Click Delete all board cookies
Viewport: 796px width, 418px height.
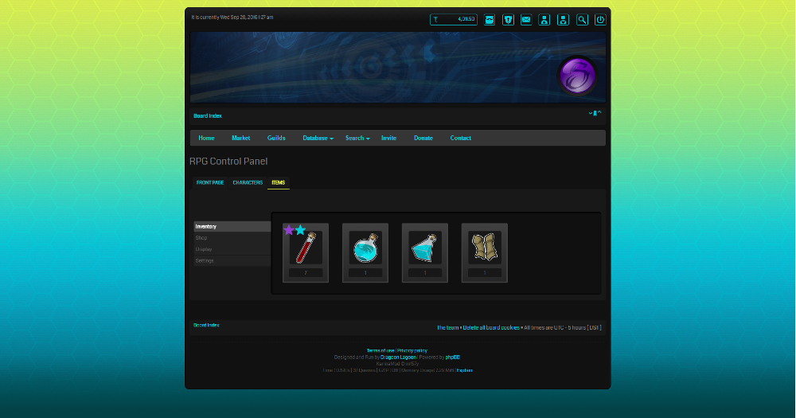coord(491,327)
